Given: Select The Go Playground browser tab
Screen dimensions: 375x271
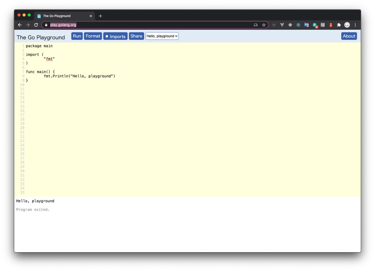Looking at the screenshot, I should coord(64,16).
